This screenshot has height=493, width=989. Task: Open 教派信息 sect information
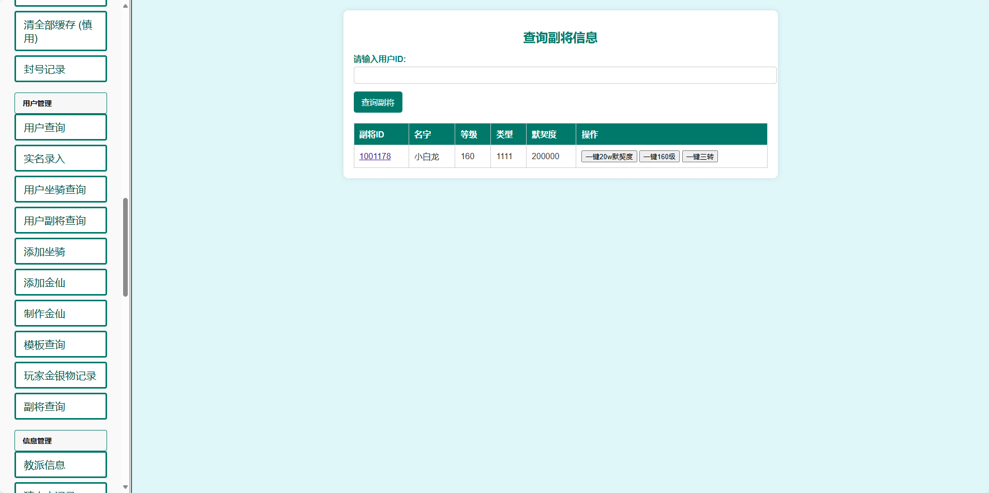61,465
